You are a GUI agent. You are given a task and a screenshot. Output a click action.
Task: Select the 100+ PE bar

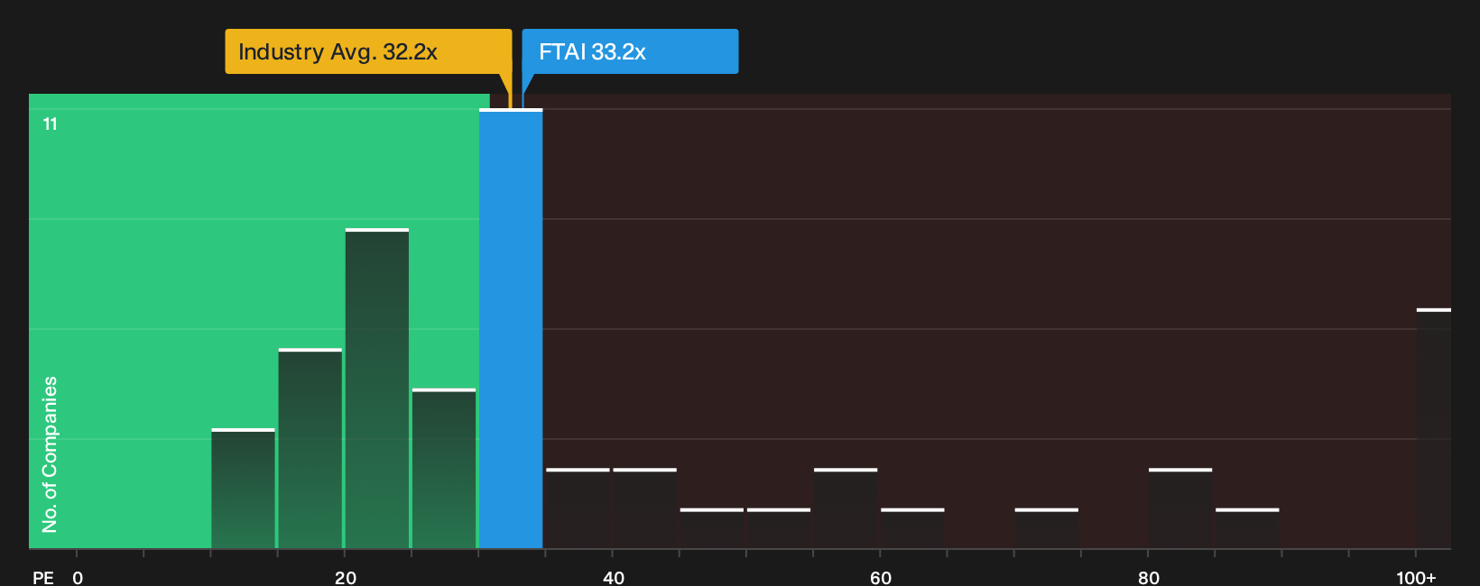click(x=1434, y=429)
